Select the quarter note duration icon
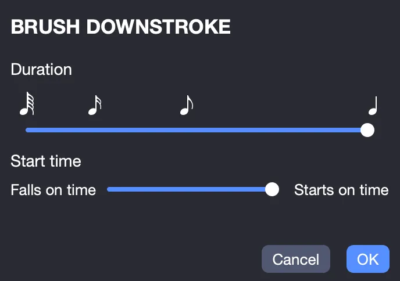 (x=373, y=106)
